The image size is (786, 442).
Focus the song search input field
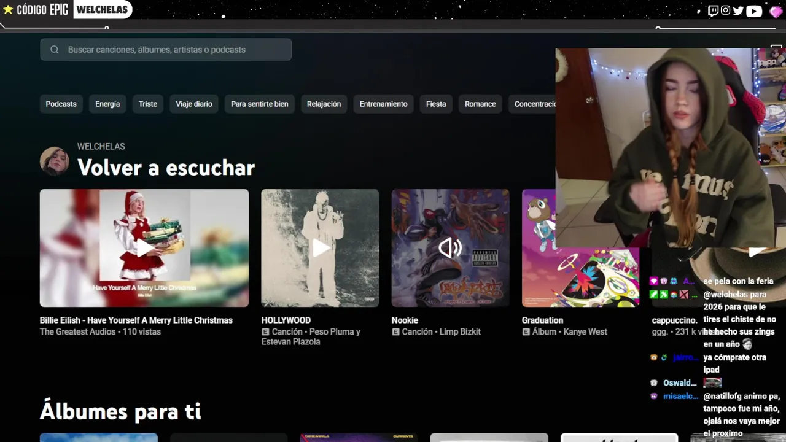coord(166,50)
